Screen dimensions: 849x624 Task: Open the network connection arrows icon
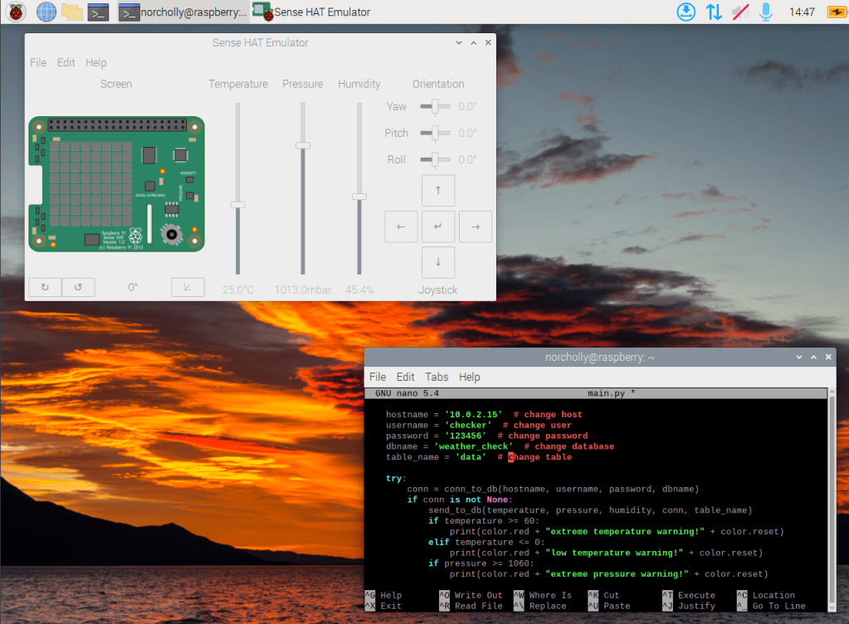(713, 12)
